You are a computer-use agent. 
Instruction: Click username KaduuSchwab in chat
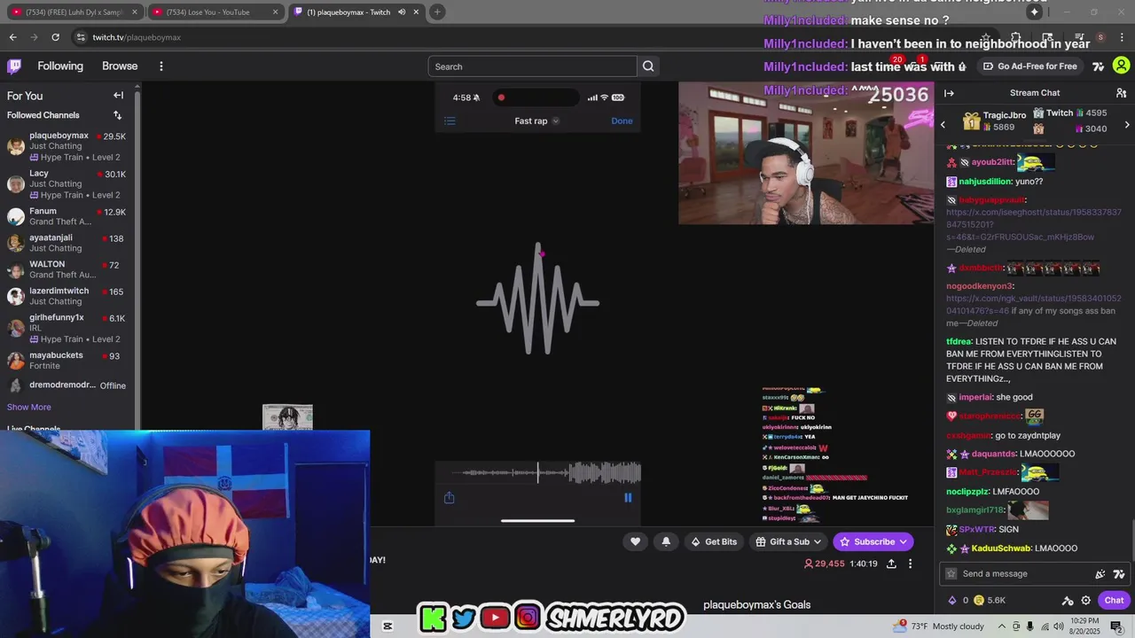[x=1001, y=549]
